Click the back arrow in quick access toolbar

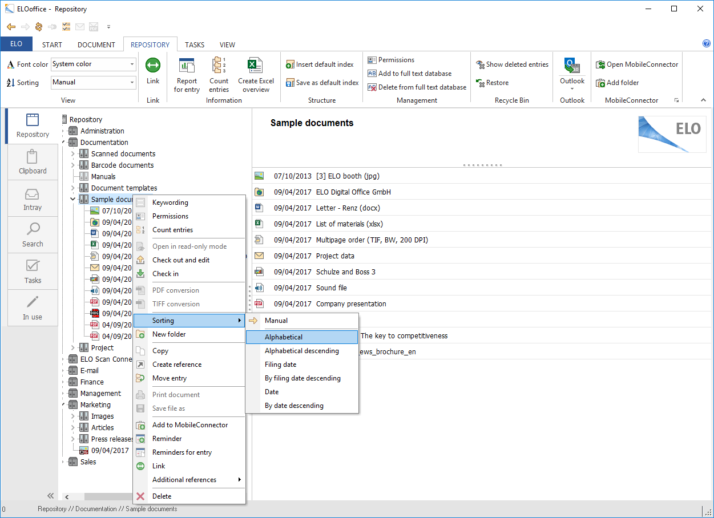coord(11,27)
